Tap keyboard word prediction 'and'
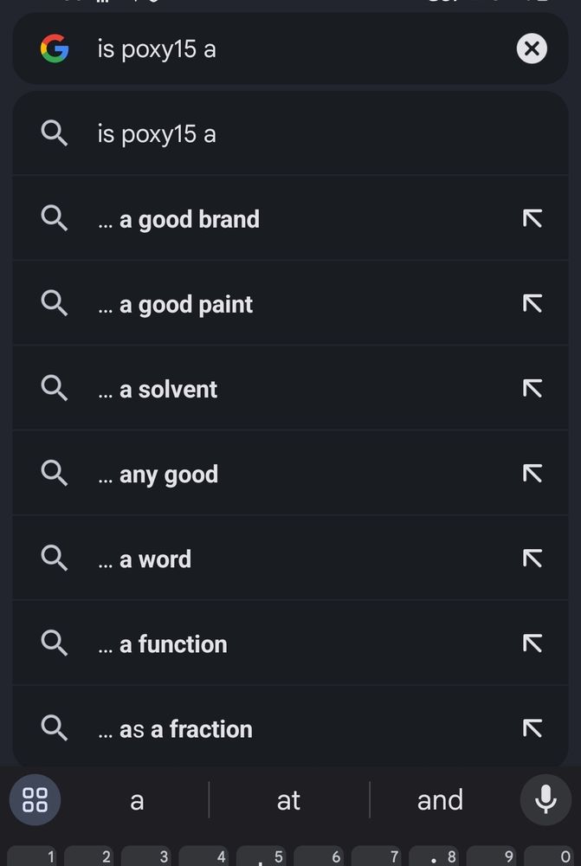This screenshot has height=866, width=581. click(x=440, y=799)
